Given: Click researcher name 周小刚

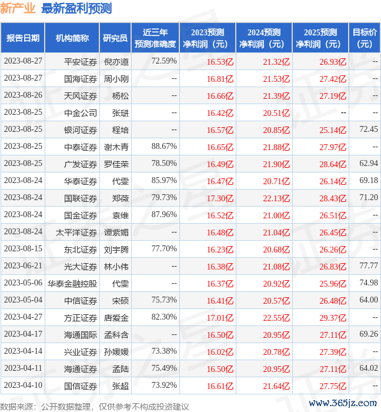Looking at the screenshot, I should (116, 79).
